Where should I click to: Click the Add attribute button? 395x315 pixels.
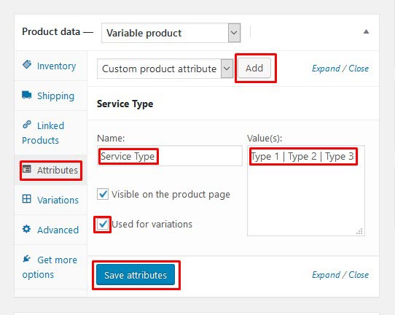(254, 68)
